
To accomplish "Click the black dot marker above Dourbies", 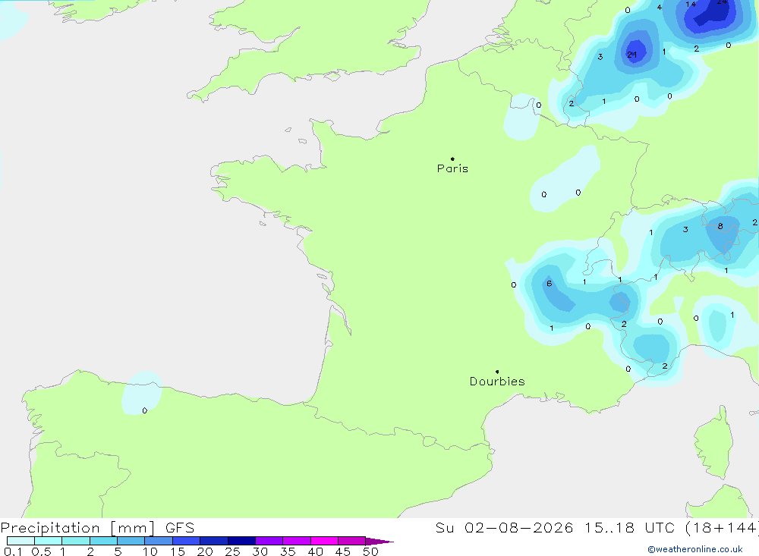I will pyautogui.click(x=497, y=372).
